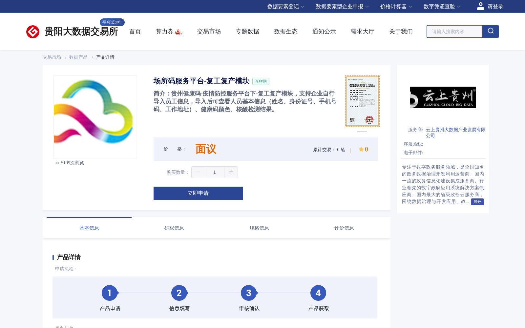Image resolution: width=525 pixels, height=328 pixels.
Task: Select the 基本信息 tab
Action: 89,228
